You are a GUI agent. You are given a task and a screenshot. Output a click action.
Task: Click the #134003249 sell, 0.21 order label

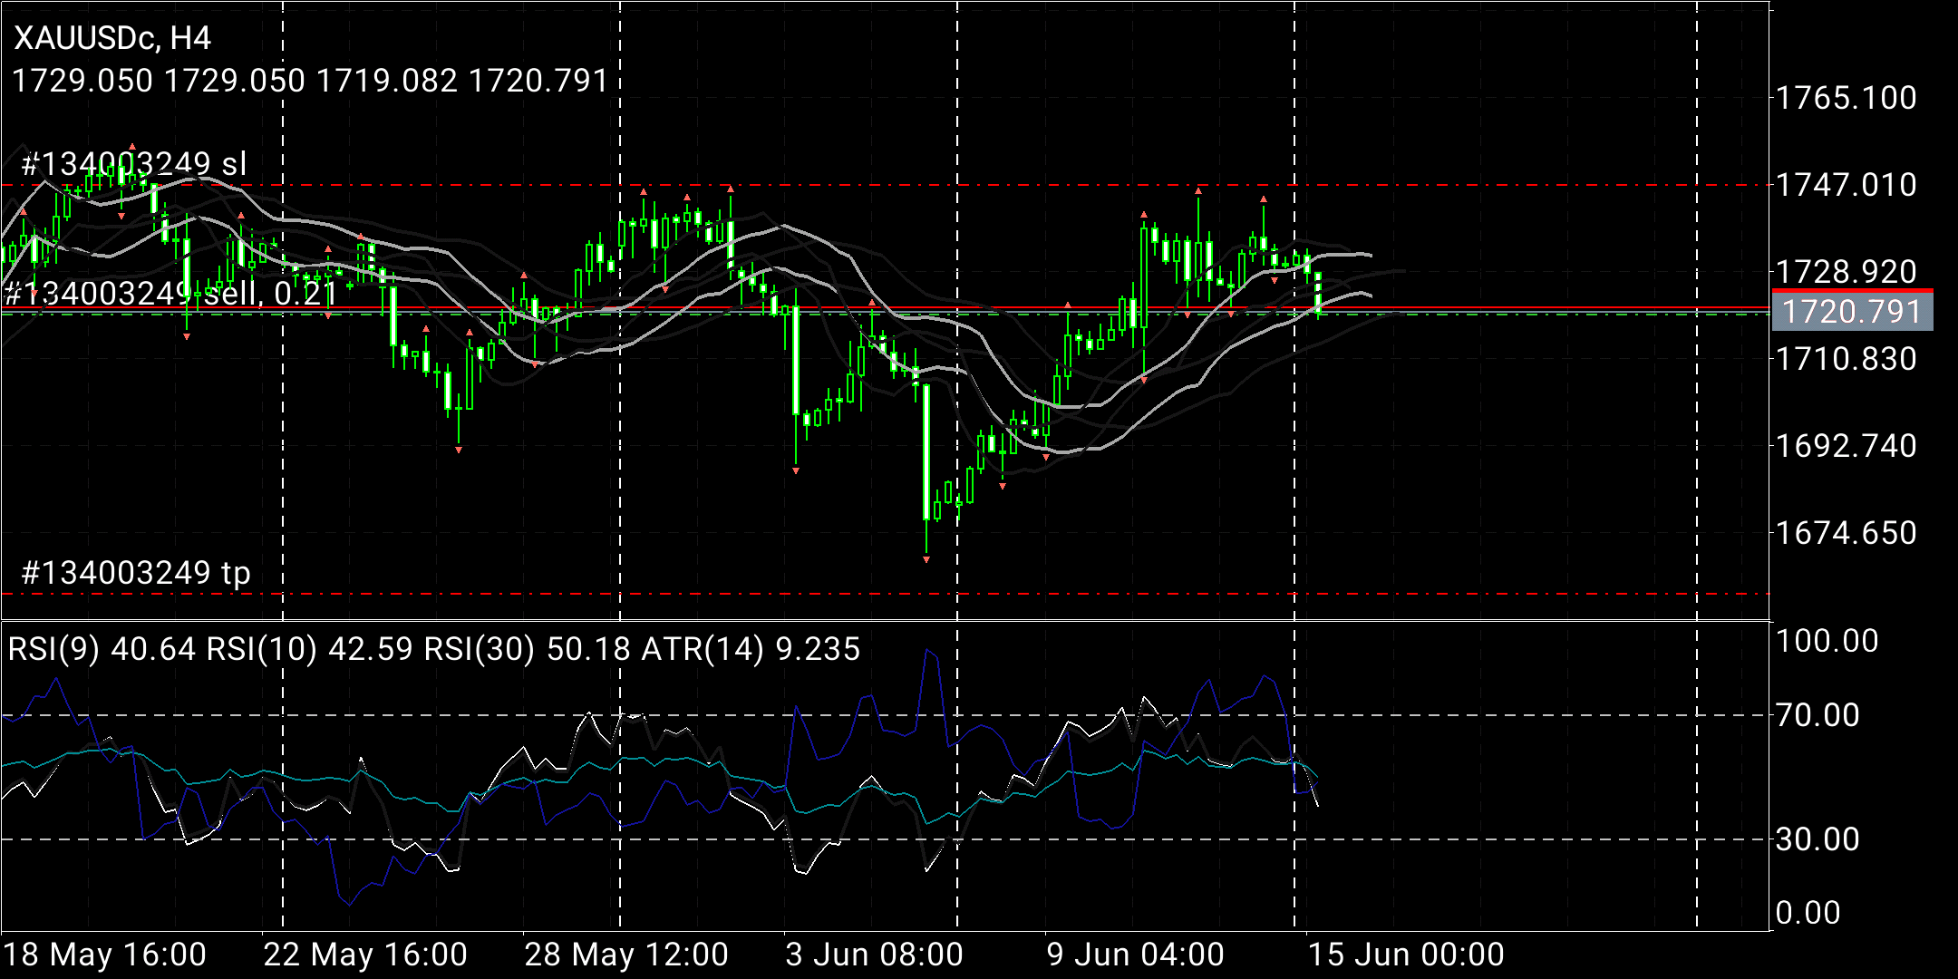[x=170, y=294]
